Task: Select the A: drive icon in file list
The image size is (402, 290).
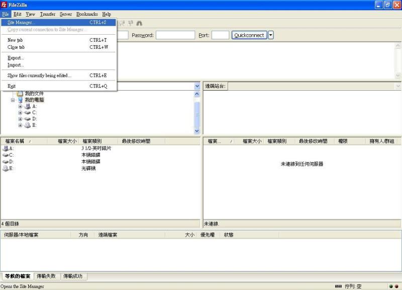Action: [6, 148]
